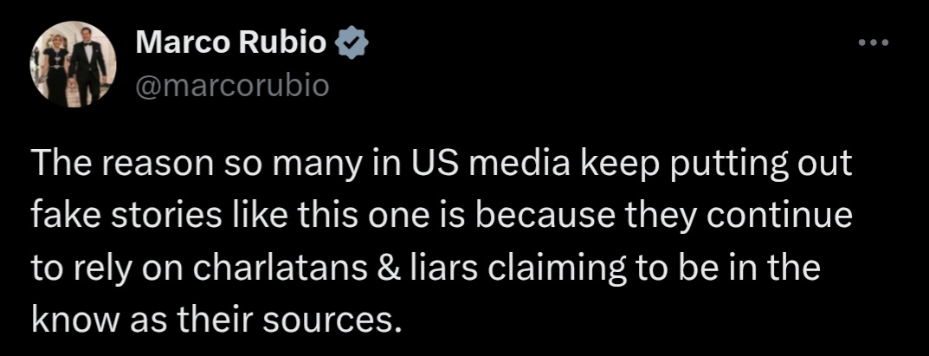Open the @marcorubio handle link
This screenshot has width=929, height=356.
(x=232, y=86)
